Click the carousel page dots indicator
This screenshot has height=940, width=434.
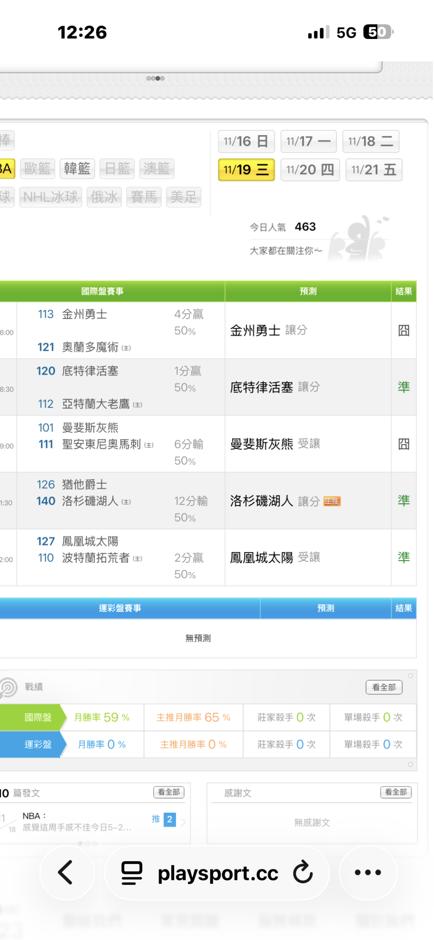(156, 78)
